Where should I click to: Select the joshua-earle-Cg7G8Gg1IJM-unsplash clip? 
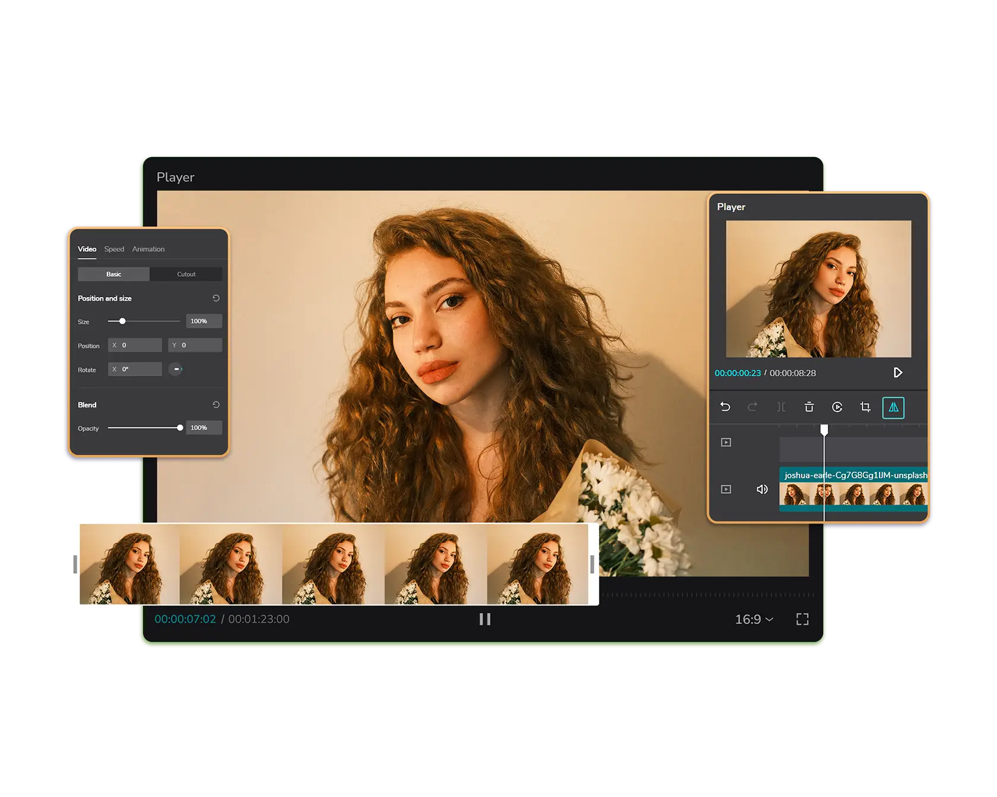853,489
